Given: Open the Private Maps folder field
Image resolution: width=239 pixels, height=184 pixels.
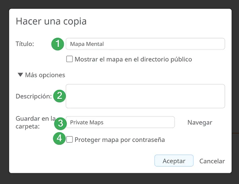Looking at the screenshot, I should tap(120, 122).
